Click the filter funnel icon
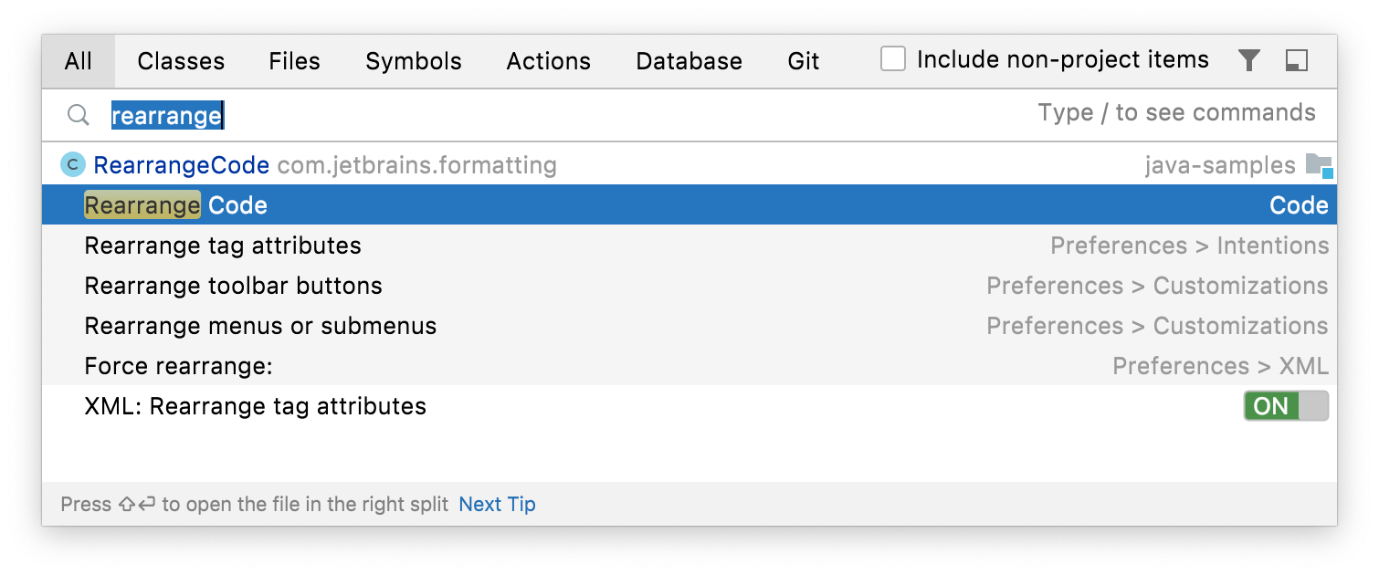Image resolution: width=1379 pixels, height=575 pixels. (1248, 60)
